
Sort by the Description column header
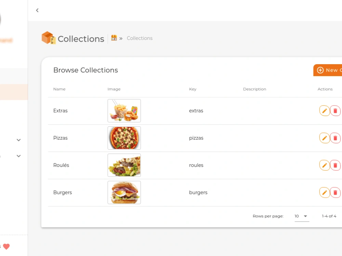(254, 89)
